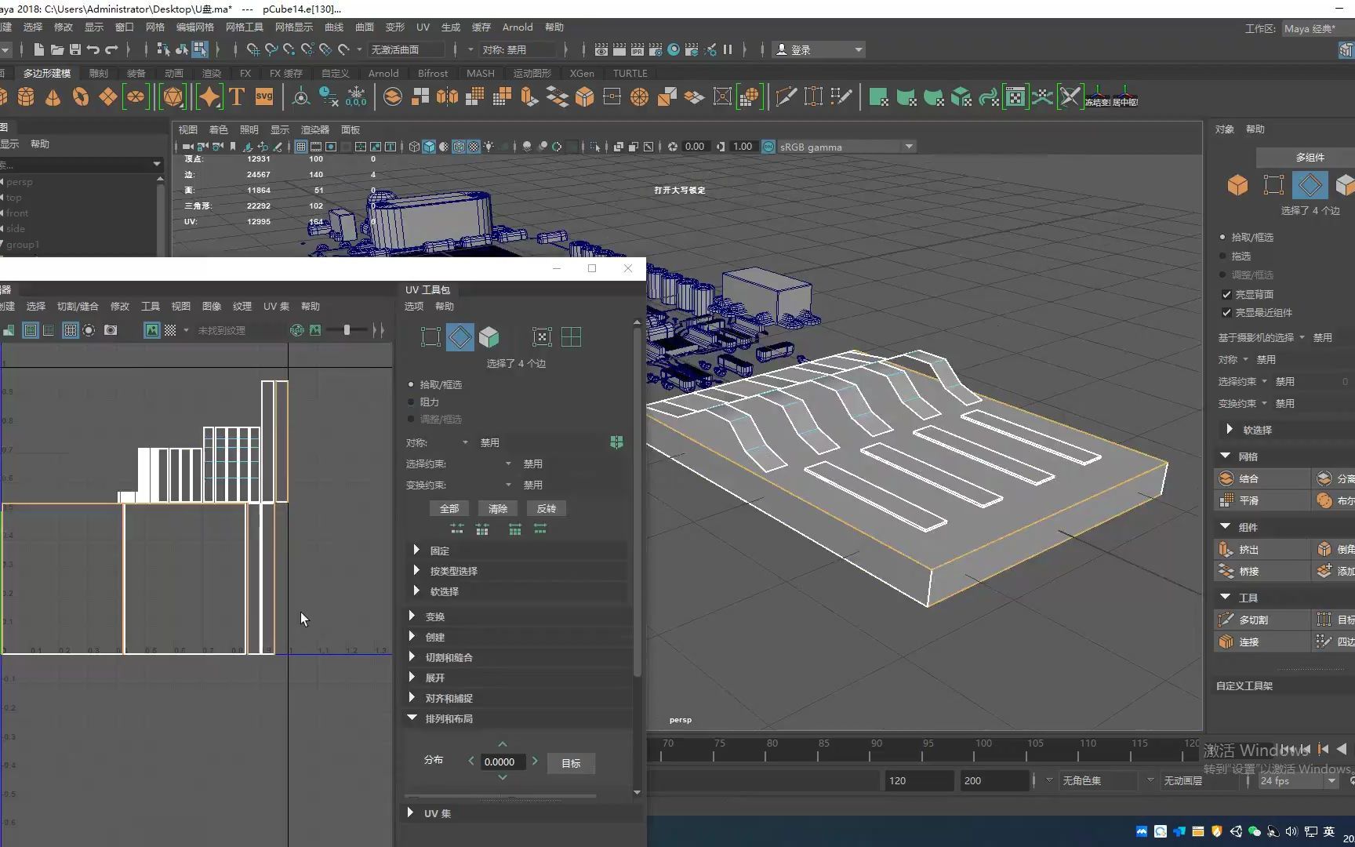This screenshot has height=847, width=1355.
Task: Click the Extrude (挤出) icon in the modeling toolkit
Action: point(1226,549)
